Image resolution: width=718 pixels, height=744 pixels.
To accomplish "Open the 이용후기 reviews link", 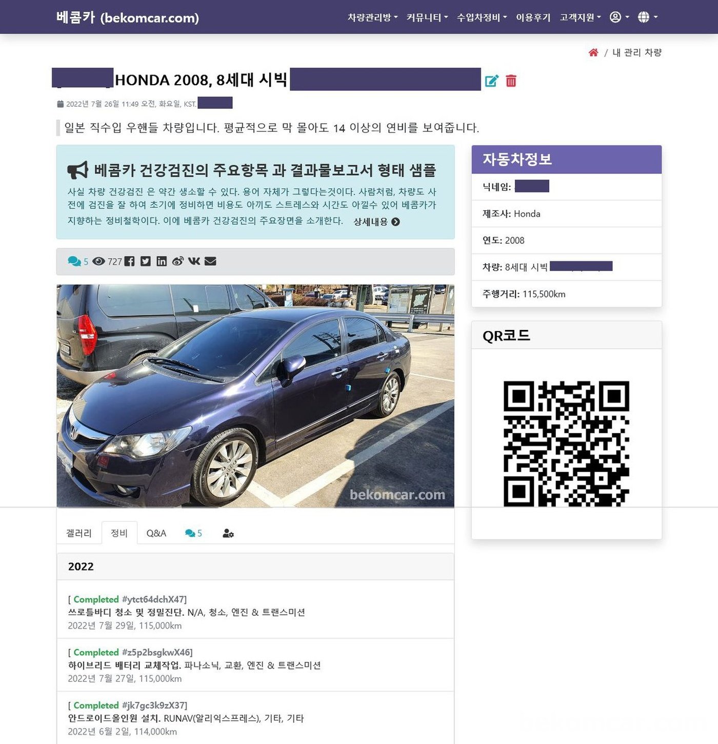I will 533,17.
